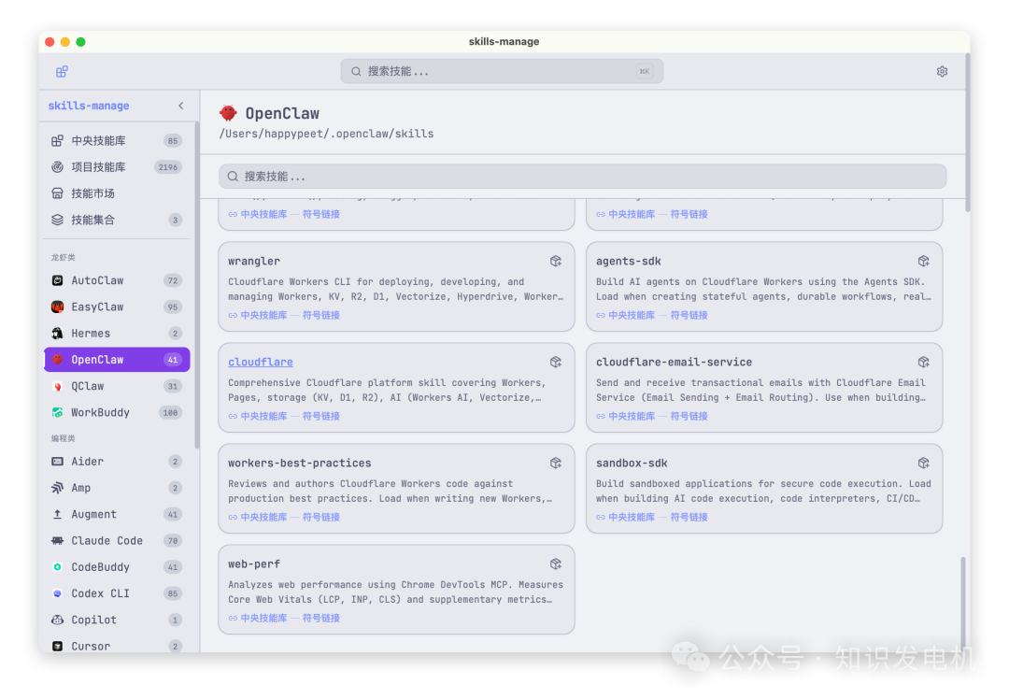
Task: Click the AutoClaw app icon
Action: tap(57, 280)
